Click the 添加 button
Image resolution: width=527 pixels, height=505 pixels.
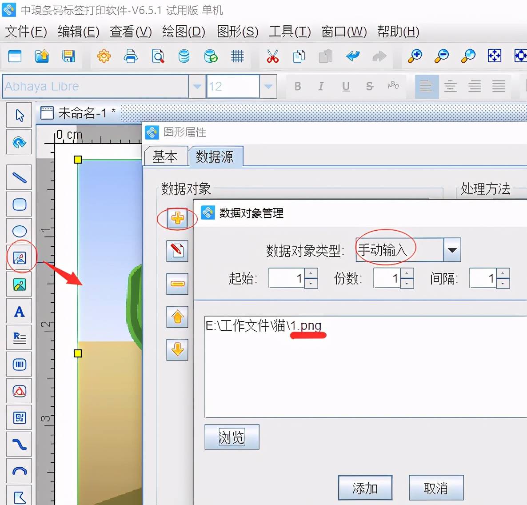[x=365, y=488]
